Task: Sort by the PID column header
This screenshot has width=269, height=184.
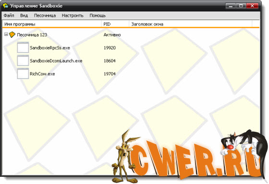Action: pyautogui.click(x=115, y=24)
